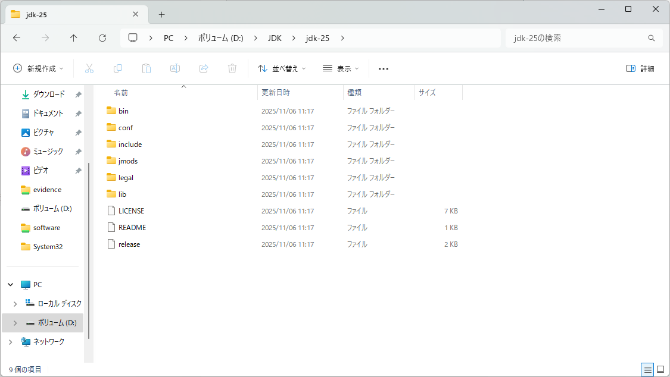The height and width of the screenshot is (377, 670).
Task: Click the Videos icon in sidebar
Action: [26, 171]
